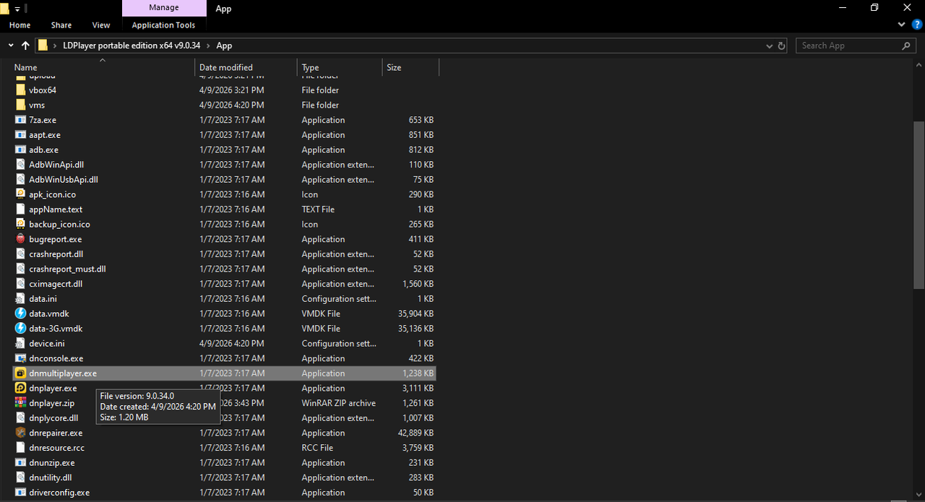Click the appName.text file icon
This screenshot has width=925, height=502.
21,209
